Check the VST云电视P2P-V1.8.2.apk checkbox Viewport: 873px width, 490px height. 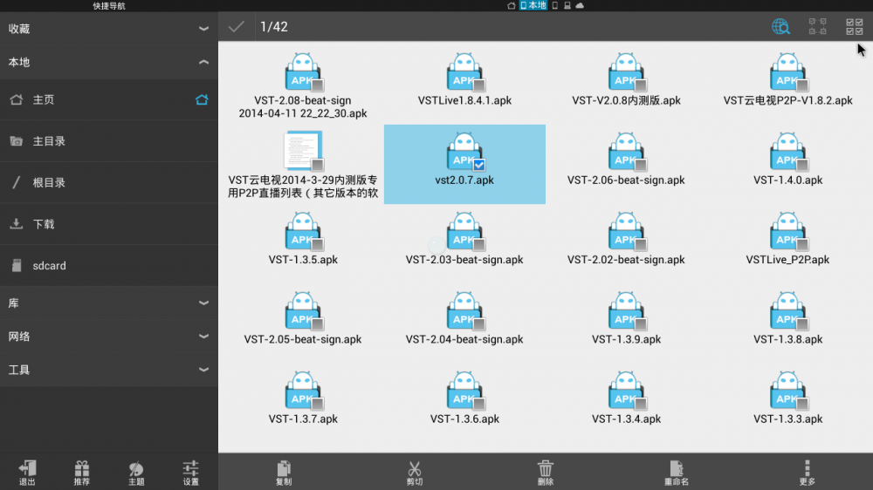[802, 85]
